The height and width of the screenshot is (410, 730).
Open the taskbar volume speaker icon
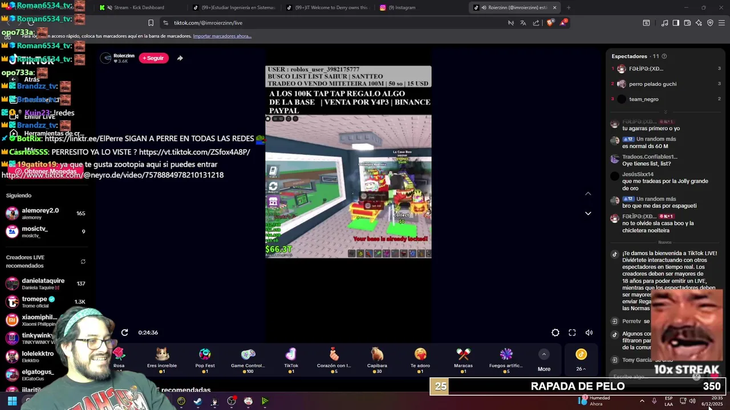coord(692,401)
